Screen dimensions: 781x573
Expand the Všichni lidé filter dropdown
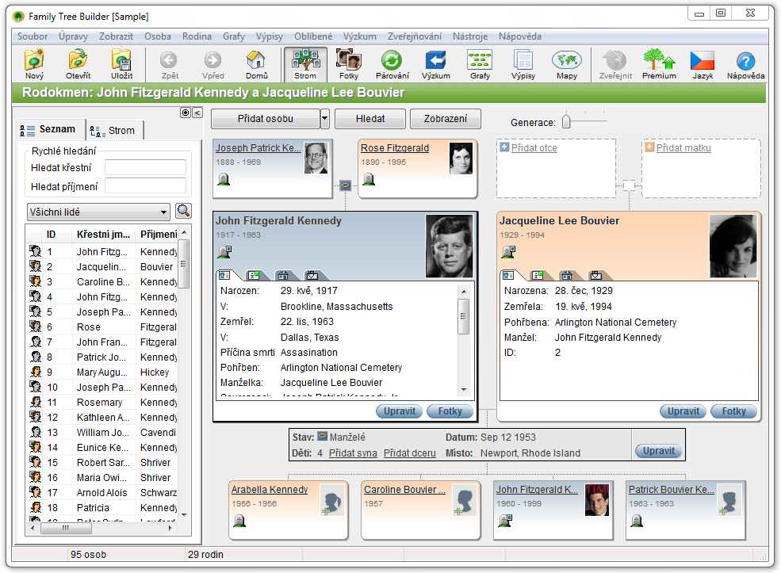pos(163,212)
